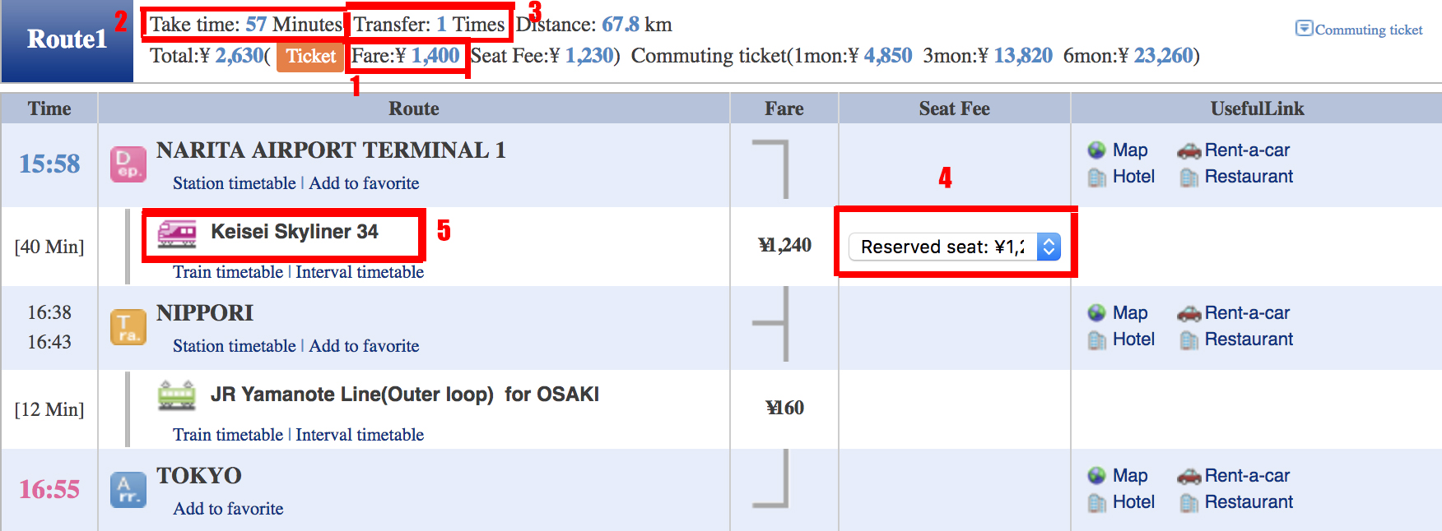Click the Rent-a-car icon in the Nippori row

1188,313
